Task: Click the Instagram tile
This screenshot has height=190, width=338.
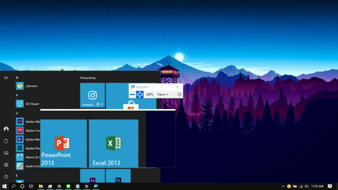Action: tap(93, 95)
